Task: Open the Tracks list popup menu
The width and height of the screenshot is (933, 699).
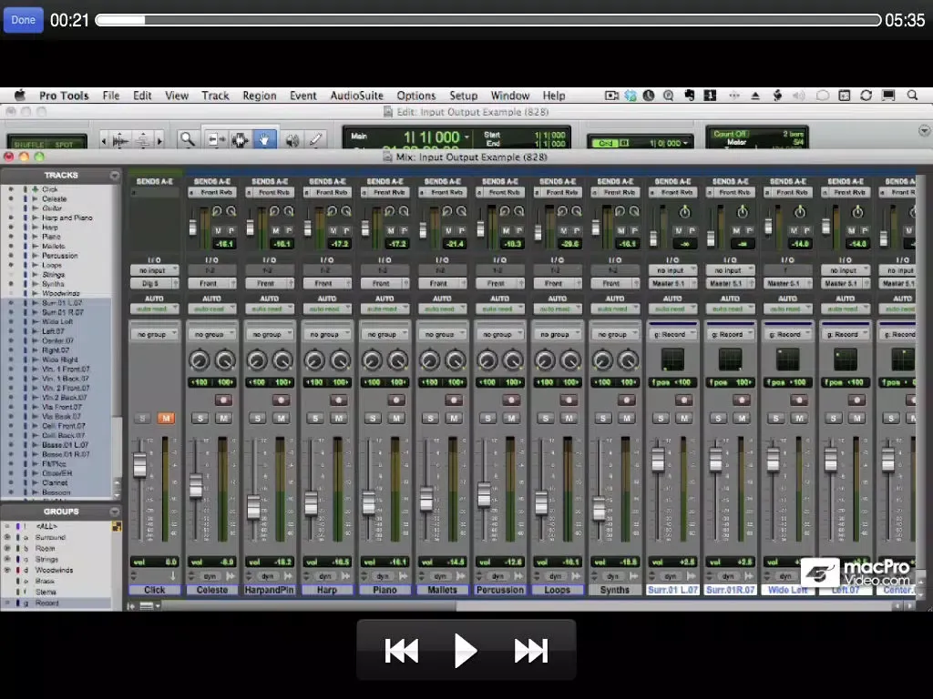Action: [x=114, y=176]
